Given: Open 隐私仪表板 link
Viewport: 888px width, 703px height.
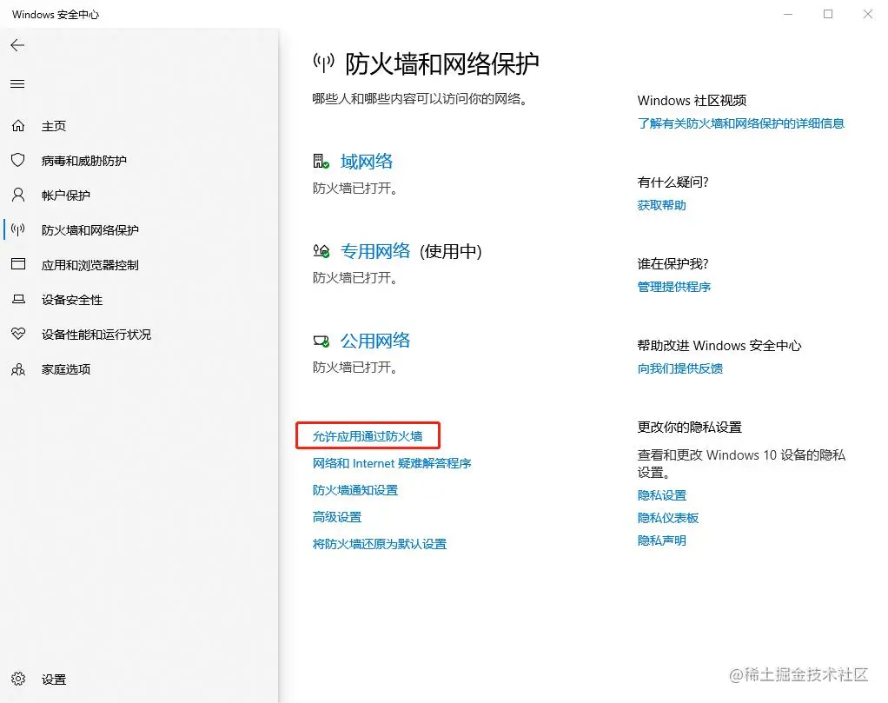Looking at the screenshot, I should (x=667, y=518).
